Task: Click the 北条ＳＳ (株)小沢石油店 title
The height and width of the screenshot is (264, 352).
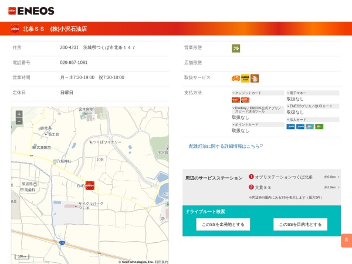Action: 55,29
